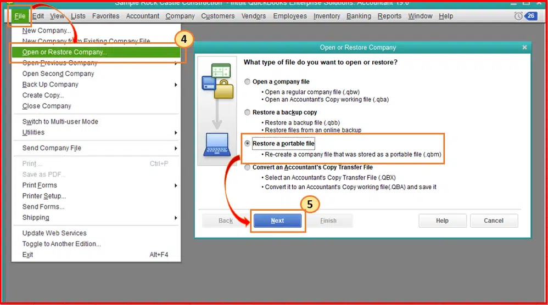The width and height of the screenshot is (548, 305).
Task: Open the 26 notifications badge
Action: [x=531, y=16]
